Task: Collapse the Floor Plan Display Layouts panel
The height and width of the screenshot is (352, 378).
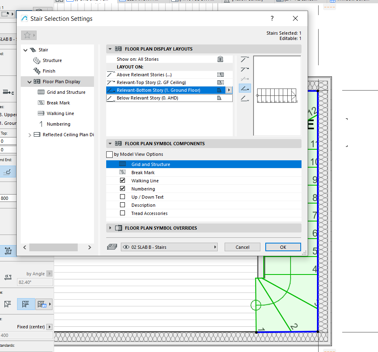Action: 110,49
